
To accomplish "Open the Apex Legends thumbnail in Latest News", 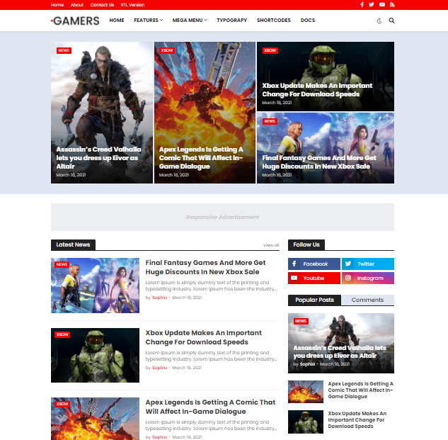I will click(x=95, y=419).
